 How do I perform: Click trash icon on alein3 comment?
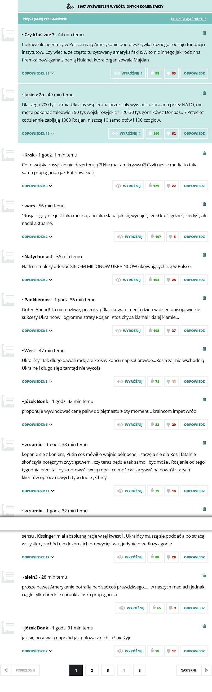point(204,575)
